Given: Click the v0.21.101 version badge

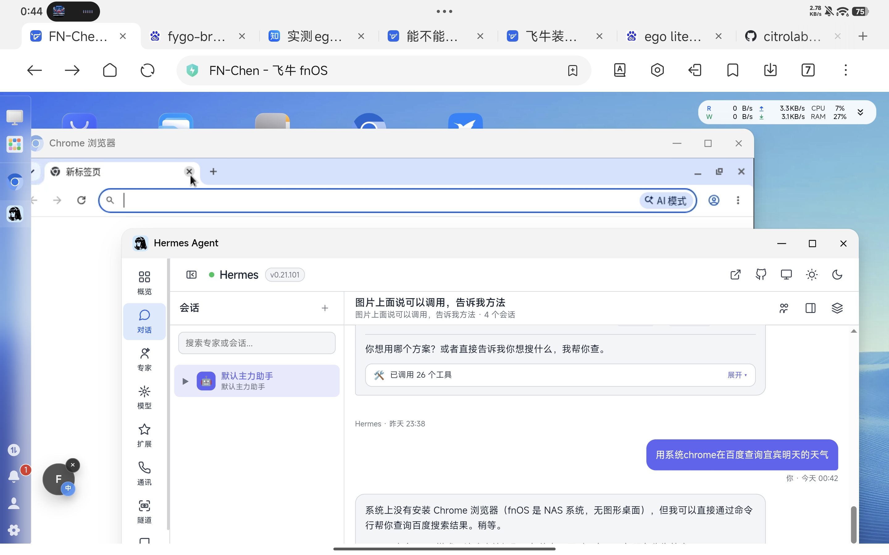Looking at the screenshot, I should coord(285,275).
